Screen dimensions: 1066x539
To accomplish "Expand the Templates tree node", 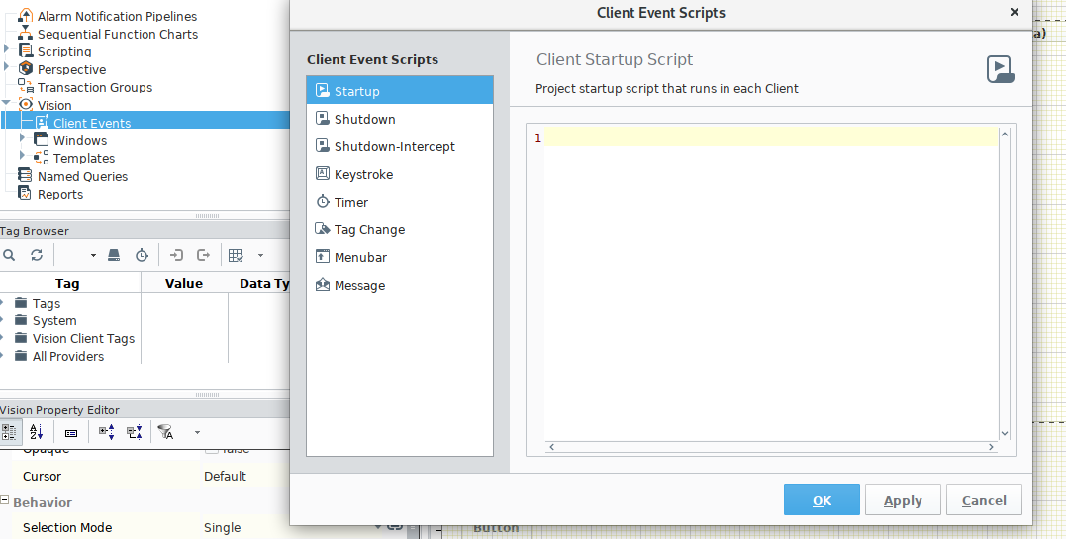I will [x=23, y=156].
